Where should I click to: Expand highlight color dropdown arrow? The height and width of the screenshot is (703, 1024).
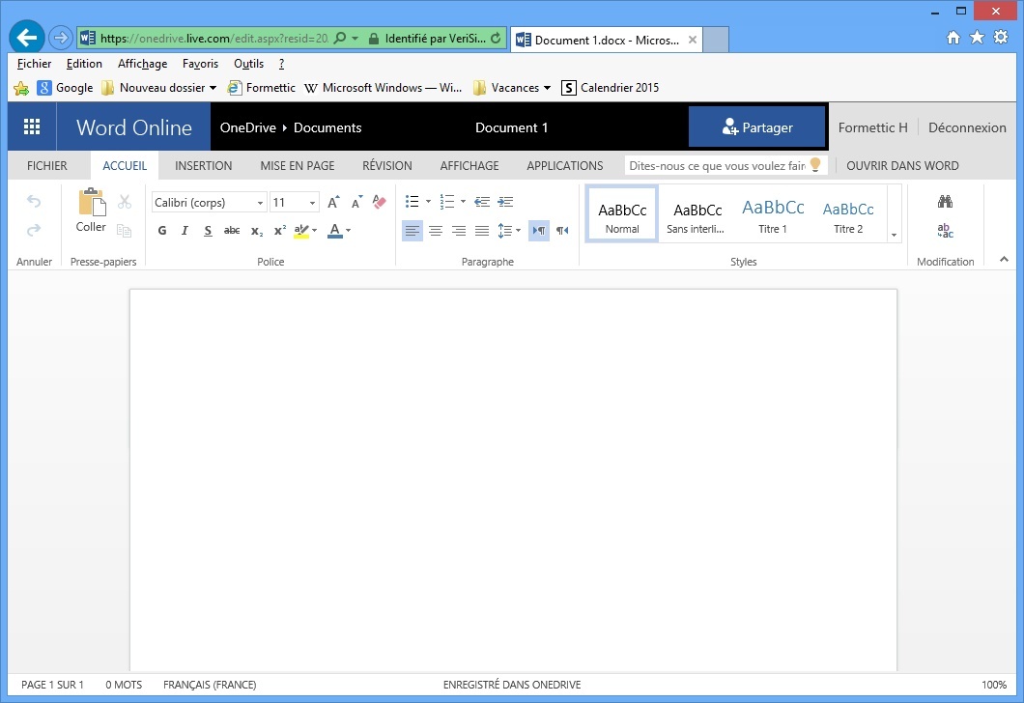pos(315,231)
